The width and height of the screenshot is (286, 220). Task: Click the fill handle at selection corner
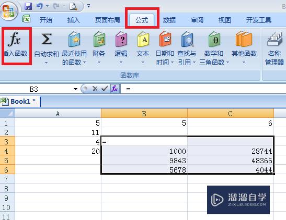[x=273, y=174]
